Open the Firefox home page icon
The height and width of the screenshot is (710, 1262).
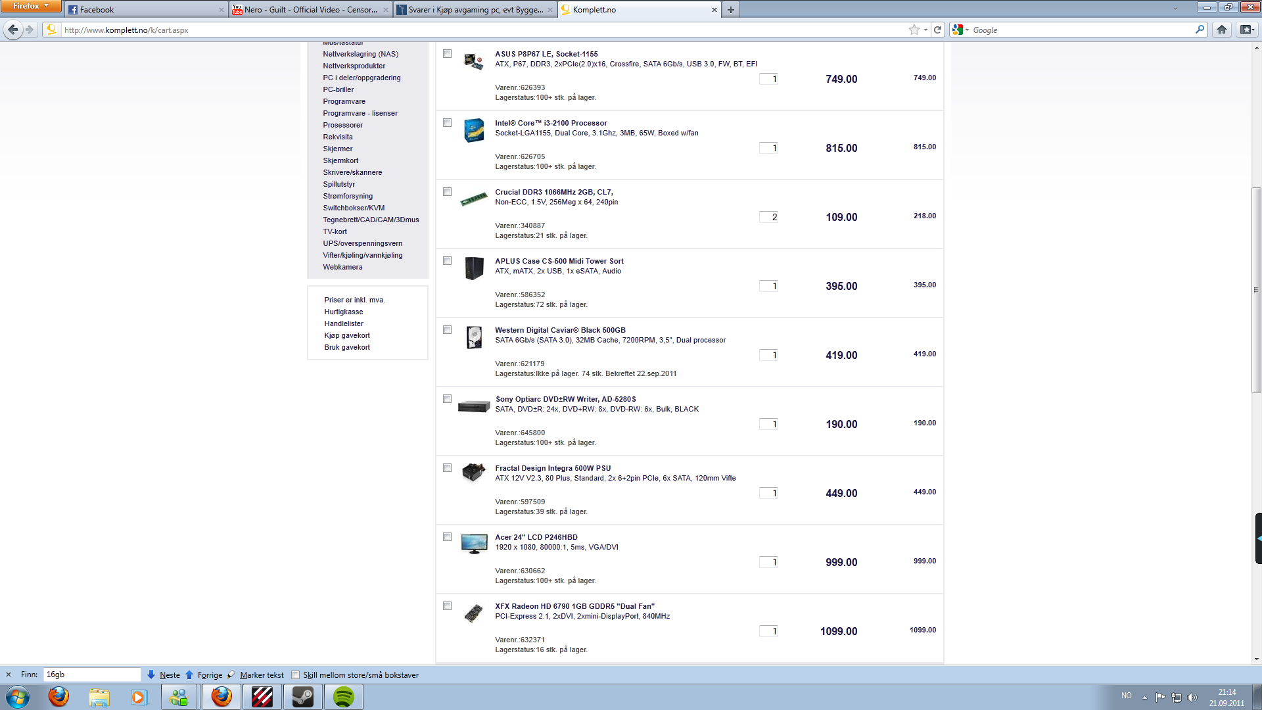coord(1222,30)
